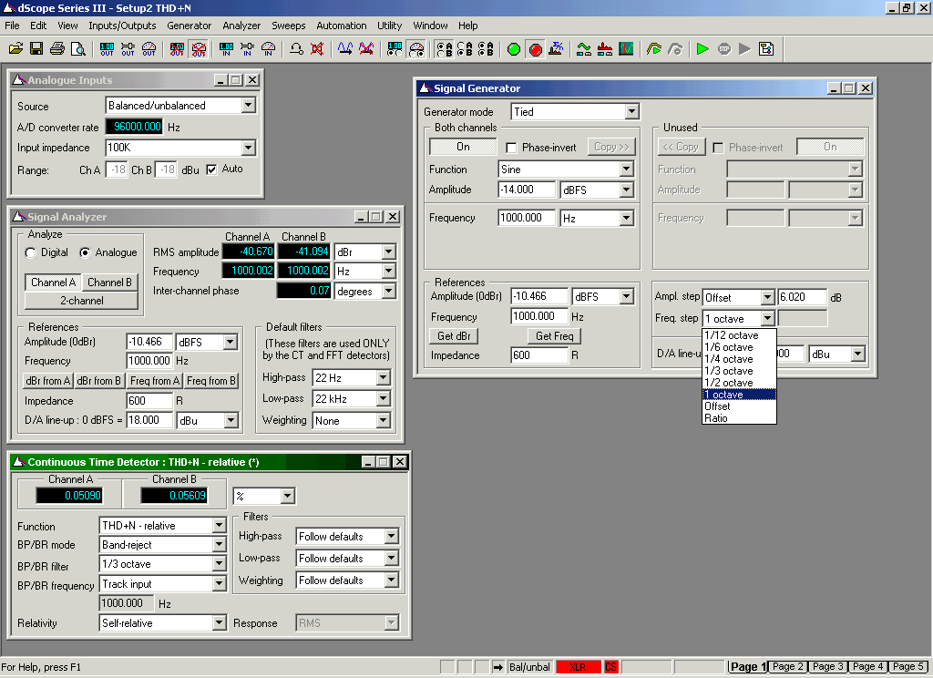Click the dBr from A button

point(48,381)
